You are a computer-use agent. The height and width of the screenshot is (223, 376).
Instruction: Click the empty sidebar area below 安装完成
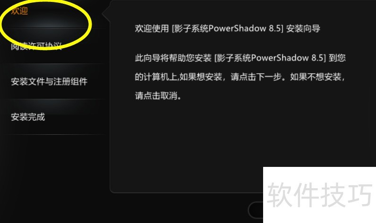click(54, 178)
